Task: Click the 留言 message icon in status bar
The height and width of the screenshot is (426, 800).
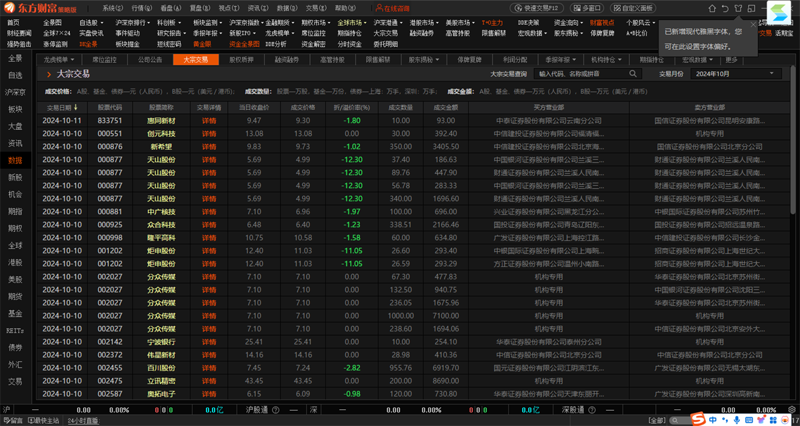Action: click(12, 421)
